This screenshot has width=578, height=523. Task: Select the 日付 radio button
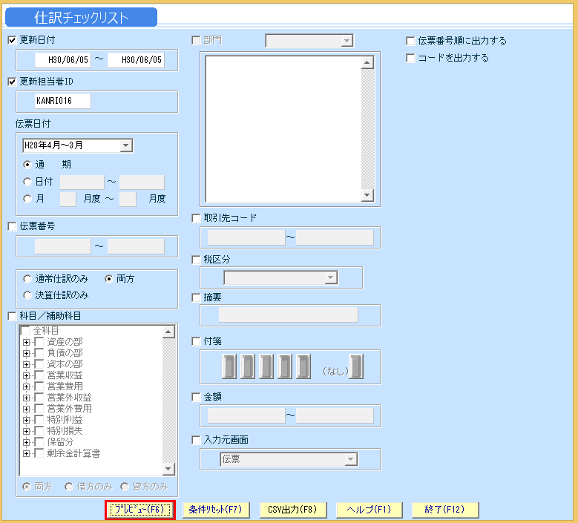pyautogui.click(x=27, y=182)
